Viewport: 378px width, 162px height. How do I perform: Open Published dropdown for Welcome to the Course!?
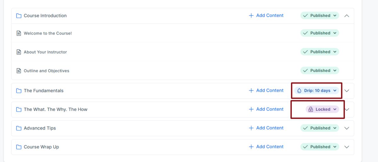[320, 33]
